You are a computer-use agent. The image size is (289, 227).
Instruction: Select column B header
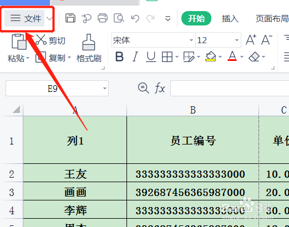[x=192, y=110]
